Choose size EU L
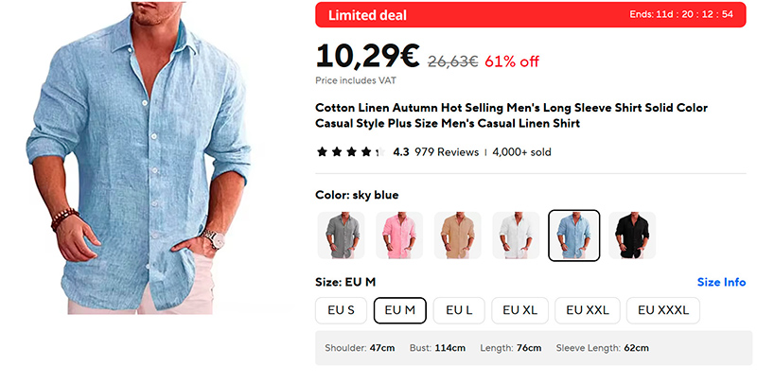The width and height of the screenshot is (757, 384). 459,310
